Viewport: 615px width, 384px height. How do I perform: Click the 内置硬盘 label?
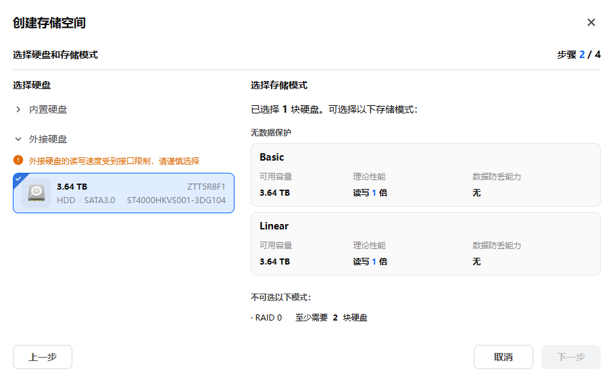(48, 109)
